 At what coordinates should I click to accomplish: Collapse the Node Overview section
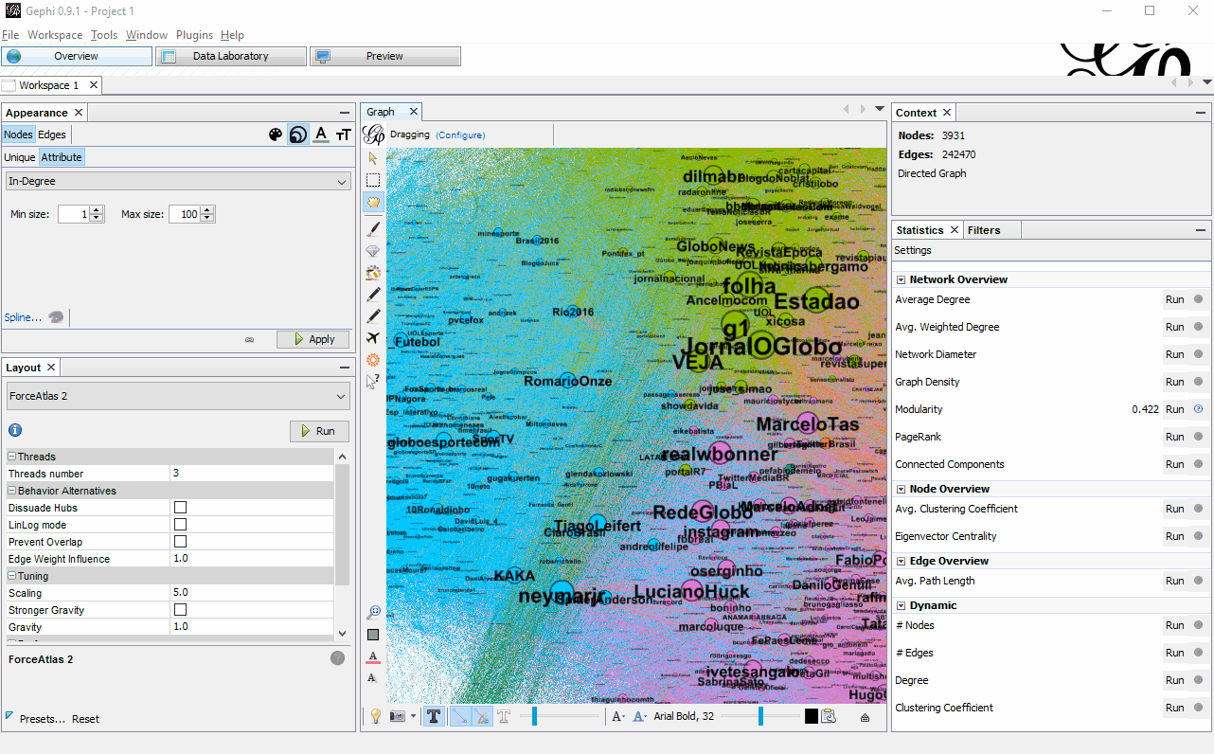(900, 489)
